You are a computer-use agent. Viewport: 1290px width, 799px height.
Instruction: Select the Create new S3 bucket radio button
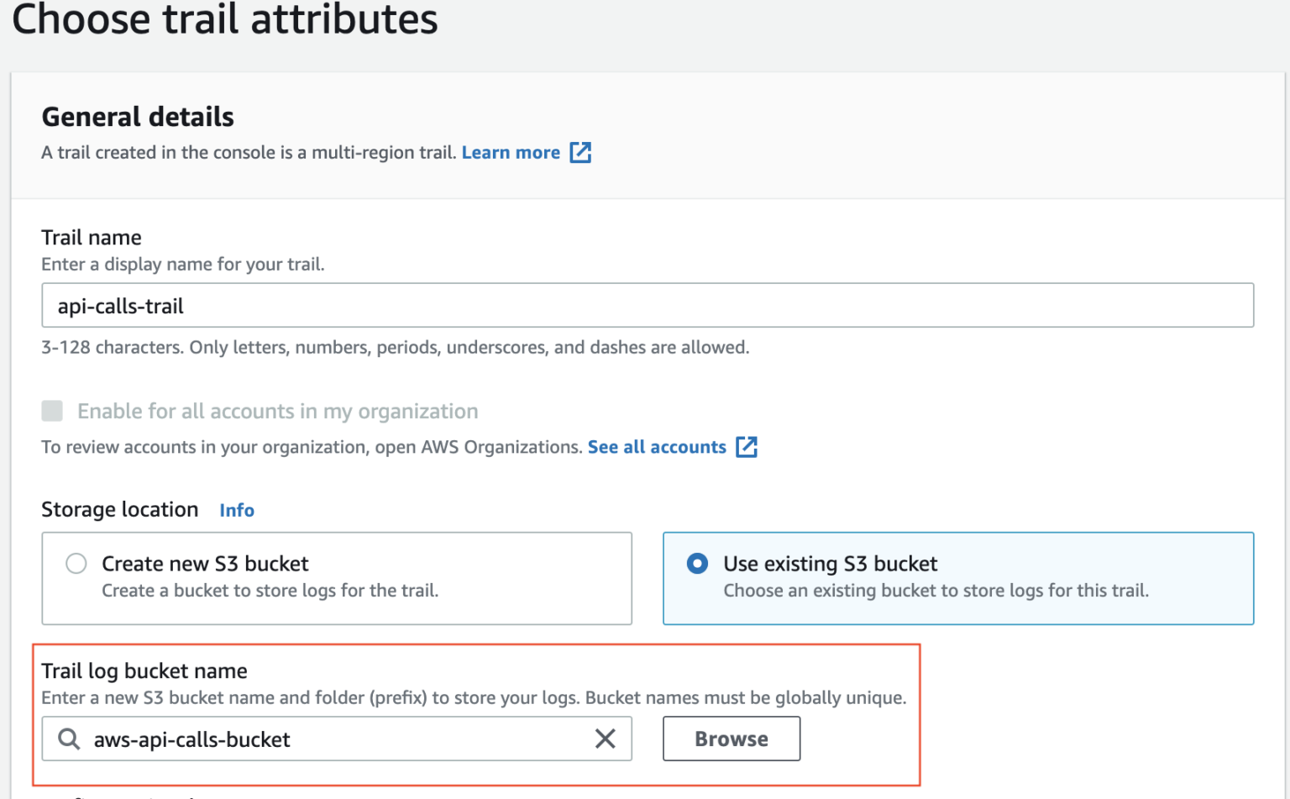point(76,563)
